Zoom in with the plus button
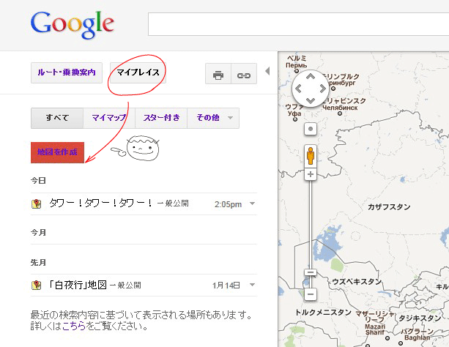Viewport: 449px width, 347px height. (311, 174)
